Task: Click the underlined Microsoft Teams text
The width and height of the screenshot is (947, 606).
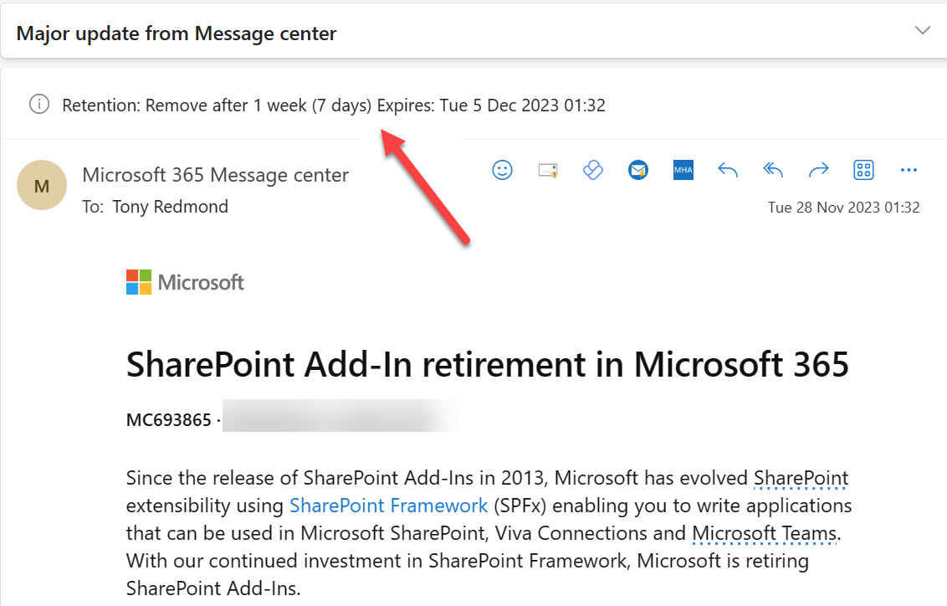Action: tap(764, 533)
